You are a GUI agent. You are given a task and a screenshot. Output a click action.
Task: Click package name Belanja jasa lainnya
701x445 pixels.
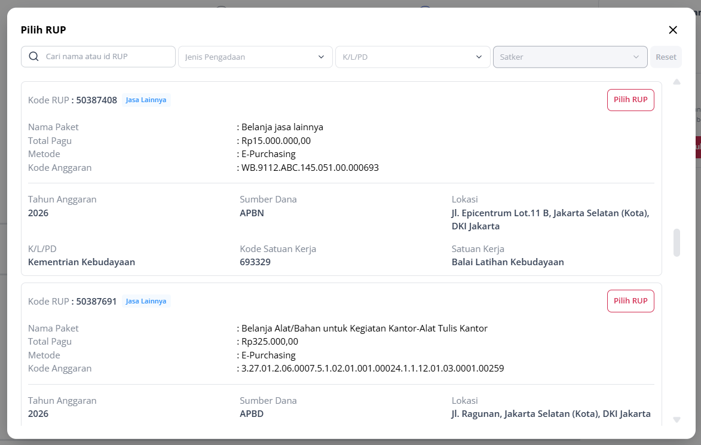pyautogui.click(x=282, y=127)
